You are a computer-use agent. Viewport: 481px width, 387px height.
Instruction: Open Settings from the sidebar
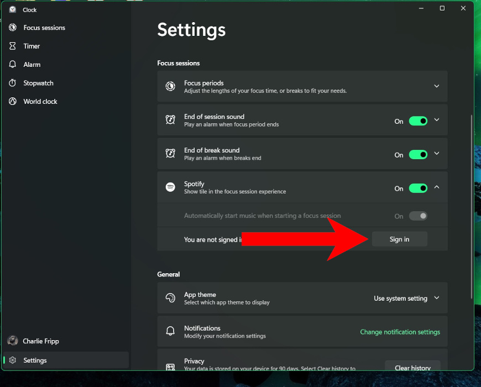pyautogui.click(x=35, y=360)
